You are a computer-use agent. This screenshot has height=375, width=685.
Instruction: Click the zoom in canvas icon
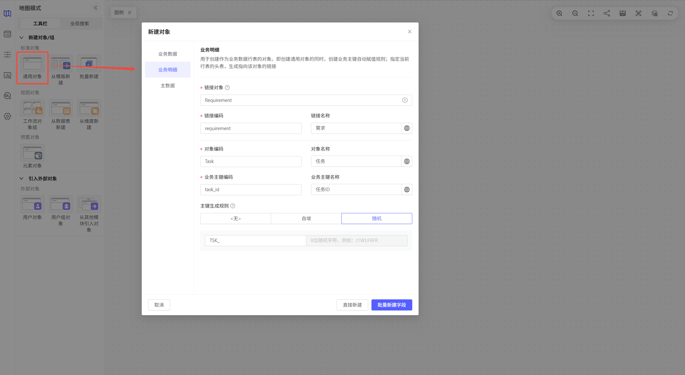(x=559, y=13)
